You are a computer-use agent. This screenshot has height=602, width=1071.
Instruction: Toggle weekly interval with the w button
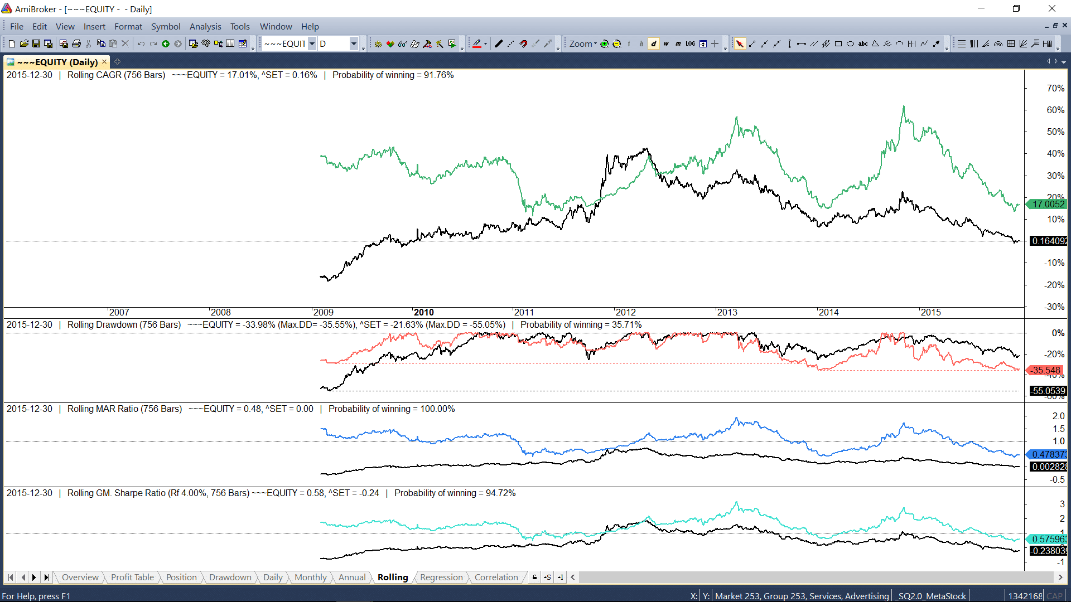point(665,44)
